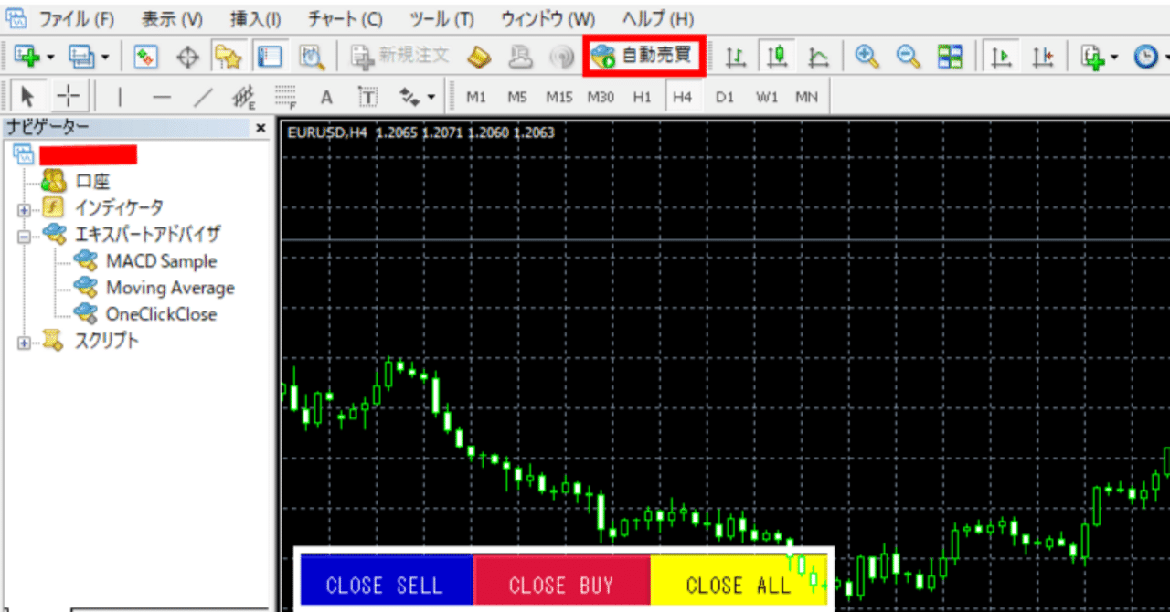This screenshot has width=1170, height=612.
Task: Toggle the Navigator folder-star icon
Action: point(227,57)
